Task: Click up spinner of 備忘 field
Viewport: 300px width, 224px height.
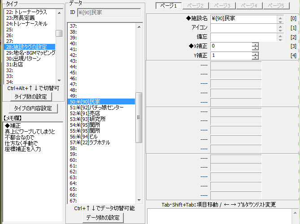Action: (280, 36)
